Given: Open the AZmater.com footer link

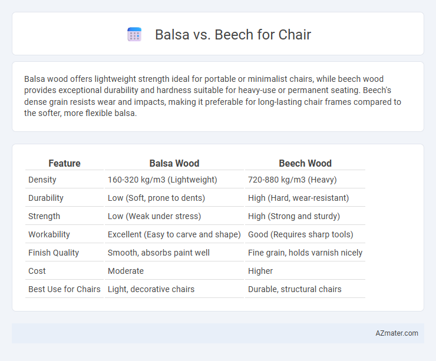Looking at the screenshot, I should [397, 333].
